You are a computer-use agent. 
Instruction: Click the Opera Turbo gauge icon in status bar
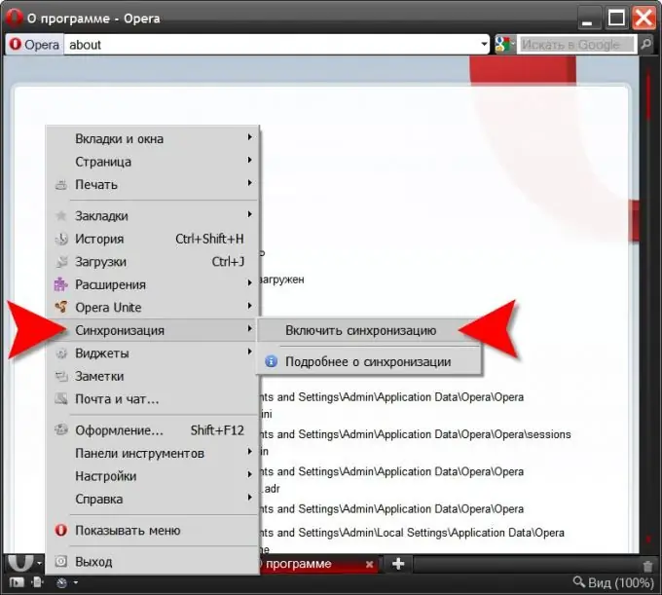(61, 582)
